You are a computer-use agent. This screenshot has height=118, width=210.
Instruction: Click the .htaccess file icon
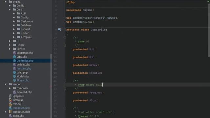10,100
